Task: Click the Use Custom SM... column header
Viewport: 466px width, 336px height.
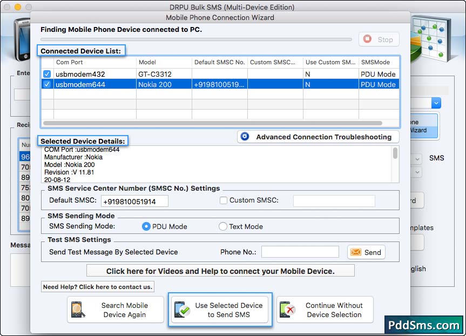Action: click(x=331, y=62)
